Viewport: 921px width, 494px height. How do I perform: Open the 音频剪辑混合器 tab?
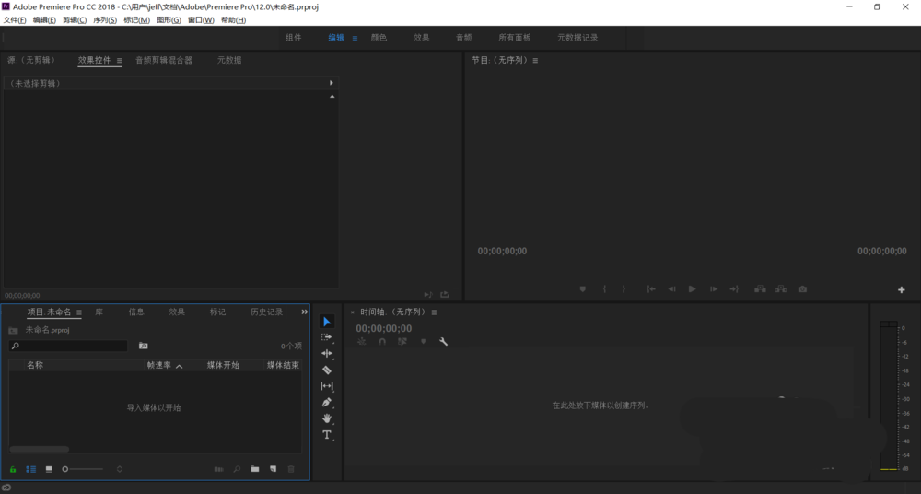pyautogui.click(x=164, y=60)
